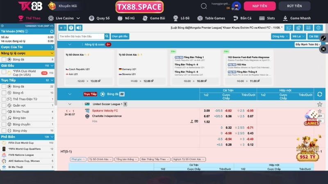Check the Bóng đá live checkbox
Viewport: 328px width, 184px height.
coord(4,86)
